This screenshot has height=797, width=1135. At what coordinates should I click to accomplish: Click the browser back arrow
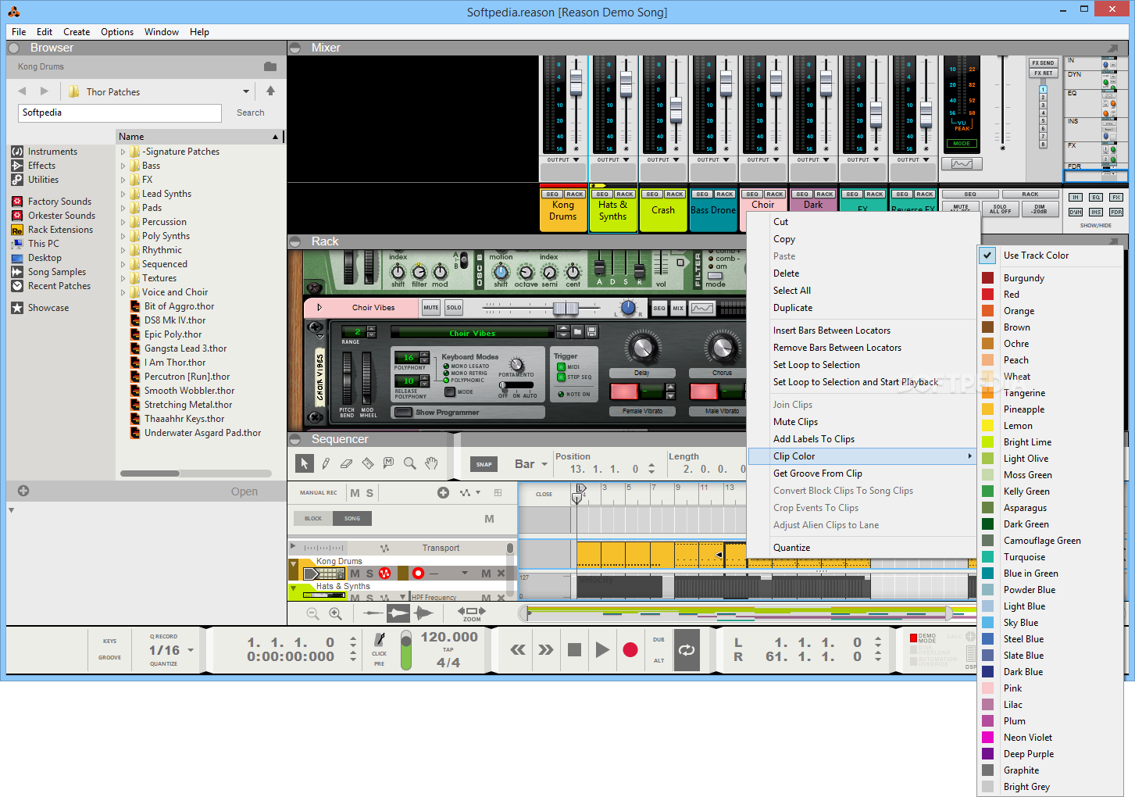point(22,91)
